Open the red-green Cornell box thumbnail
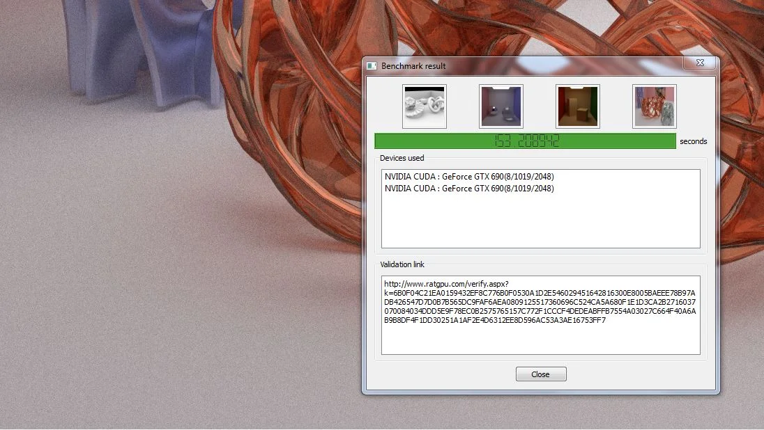764x430 pixels. [577, 106]
